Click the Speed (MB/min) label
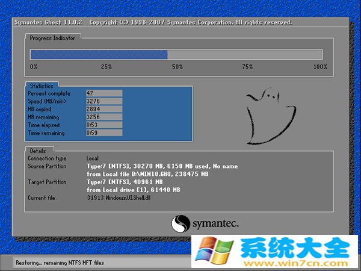 (47, 101)
